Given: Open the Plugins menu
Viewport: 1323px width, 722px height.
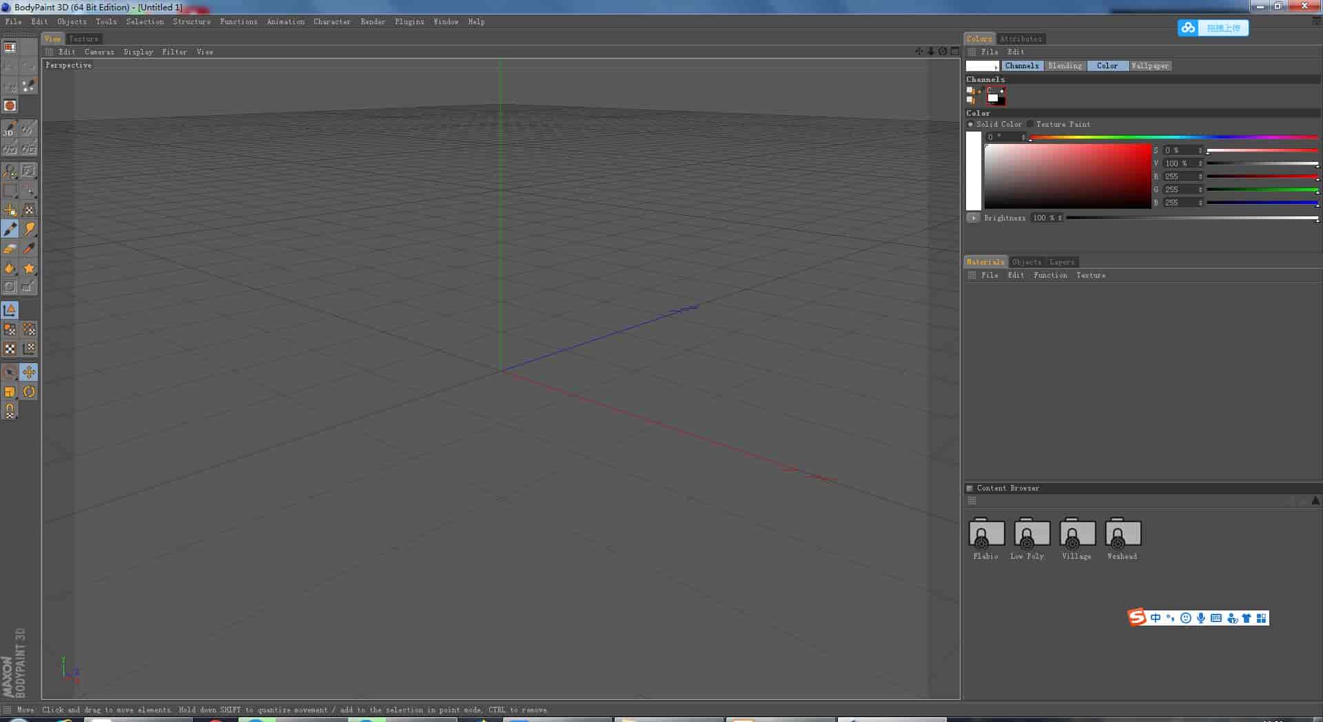Looking at the screenshot, I should (x=409, y=21).
